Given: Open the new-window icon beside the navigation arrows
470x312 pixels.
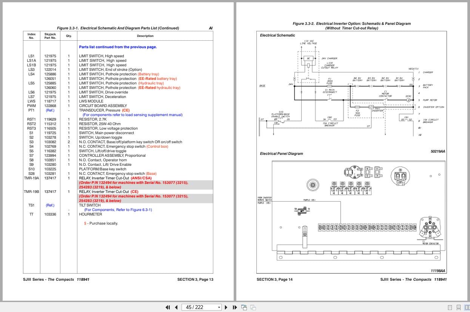Looking at the screenshot, I should point(244,307).
